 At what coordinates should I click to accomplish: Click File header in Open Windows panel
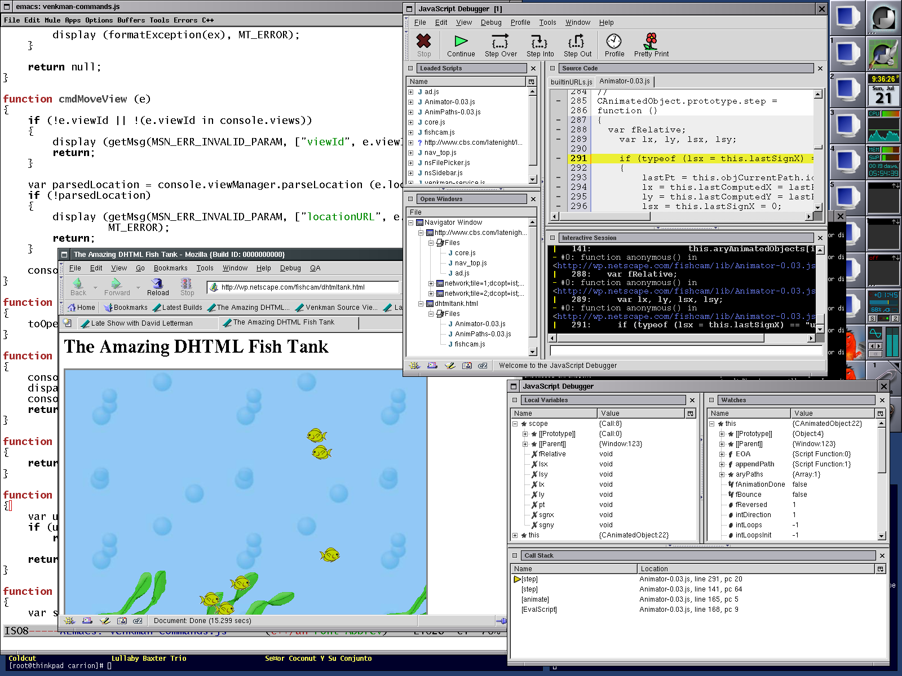click(471, 212)
